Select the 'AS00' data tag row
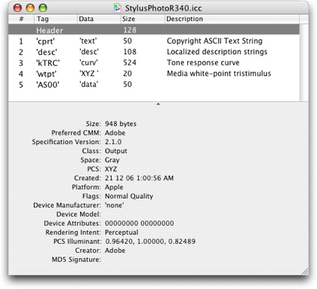This screenshot has width=317, height=289. 154,85
